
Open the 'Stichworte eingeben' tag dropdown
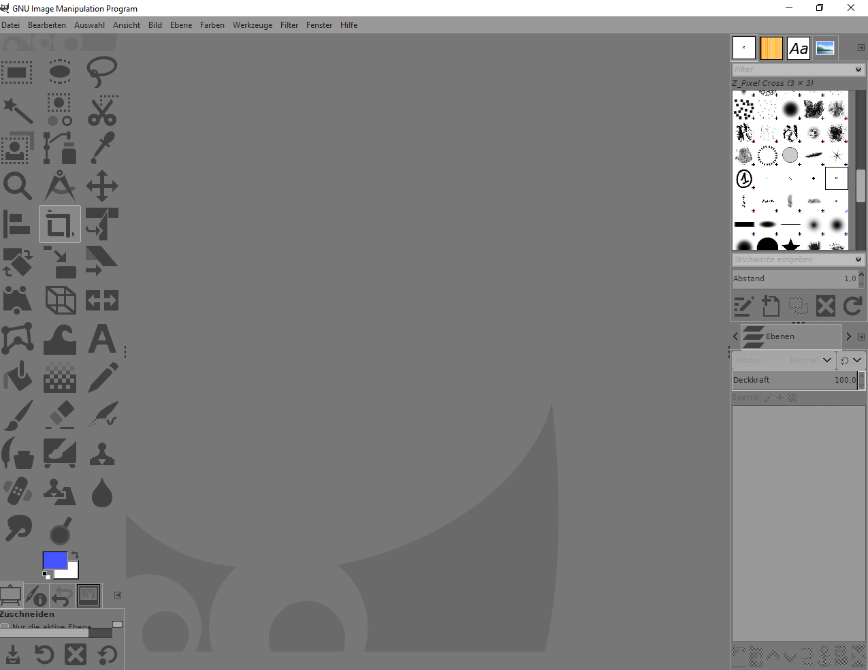pyautogui.click(x=858, y=259)
